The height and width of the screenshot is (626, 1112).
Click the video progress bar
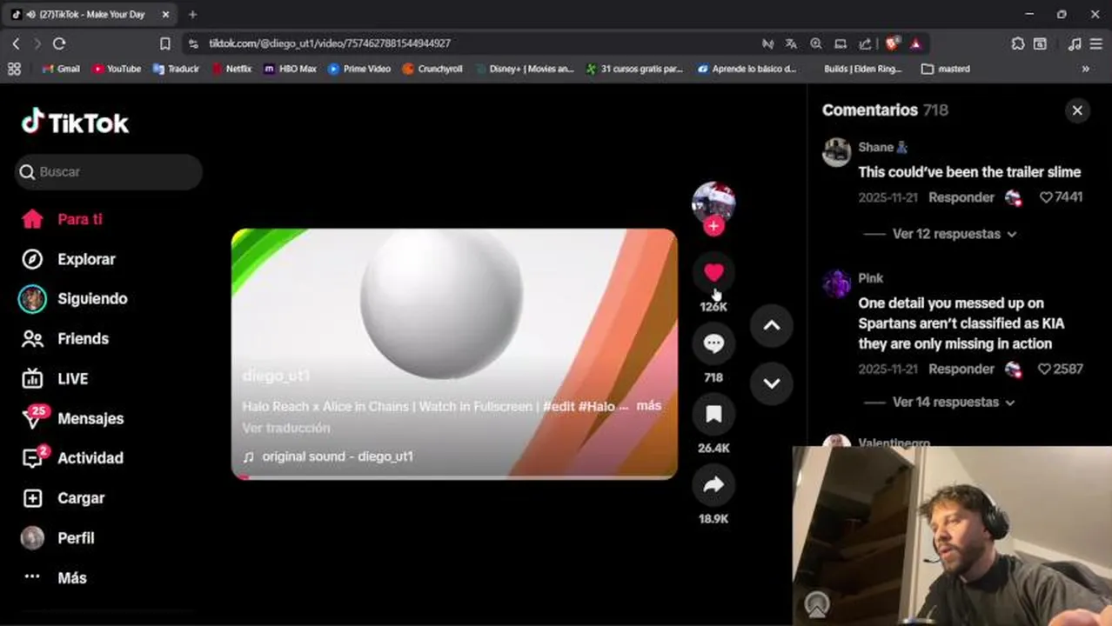pos(454,476)
